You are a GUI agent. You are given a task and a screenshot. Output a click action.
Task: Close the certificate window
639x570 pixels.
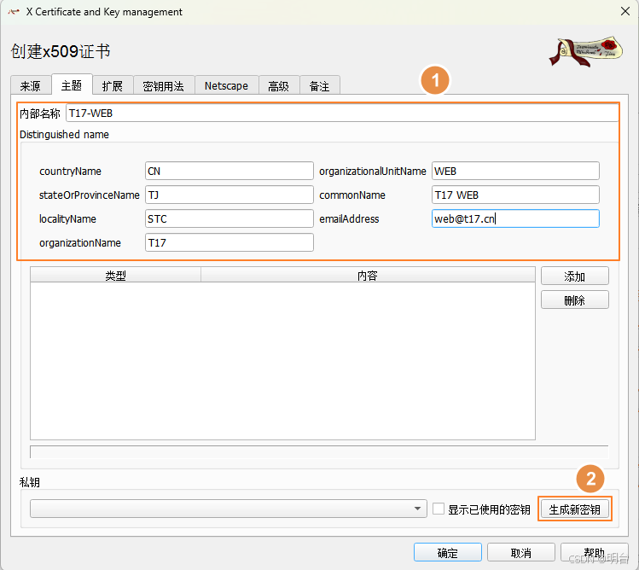624,11
